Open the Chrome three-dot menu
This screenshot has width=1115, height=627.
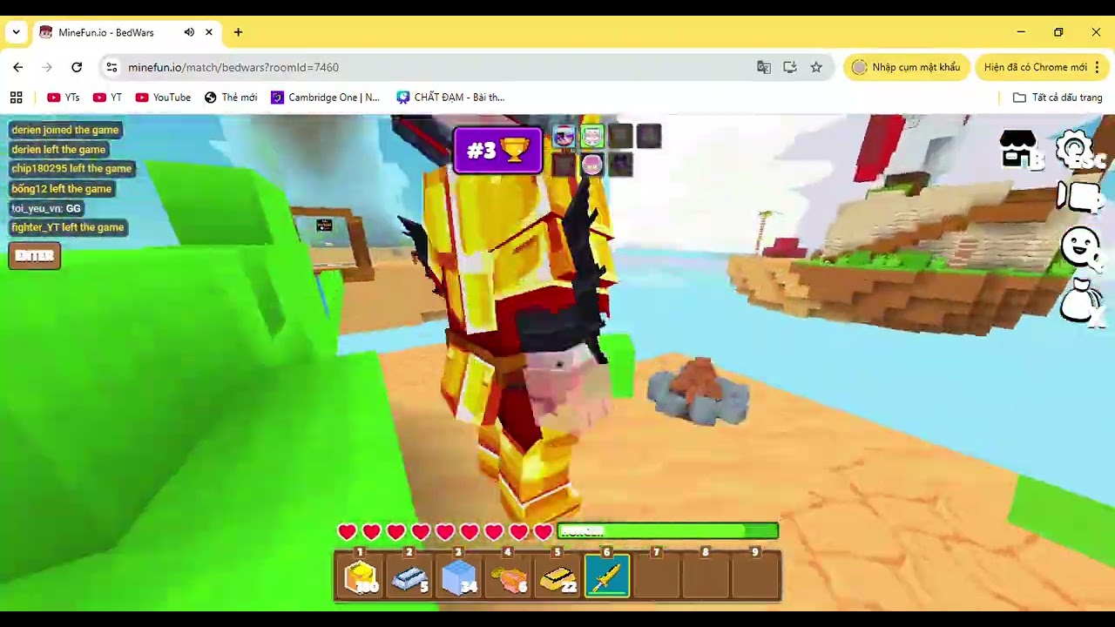pyautogui.click(x=1097, y=67)
